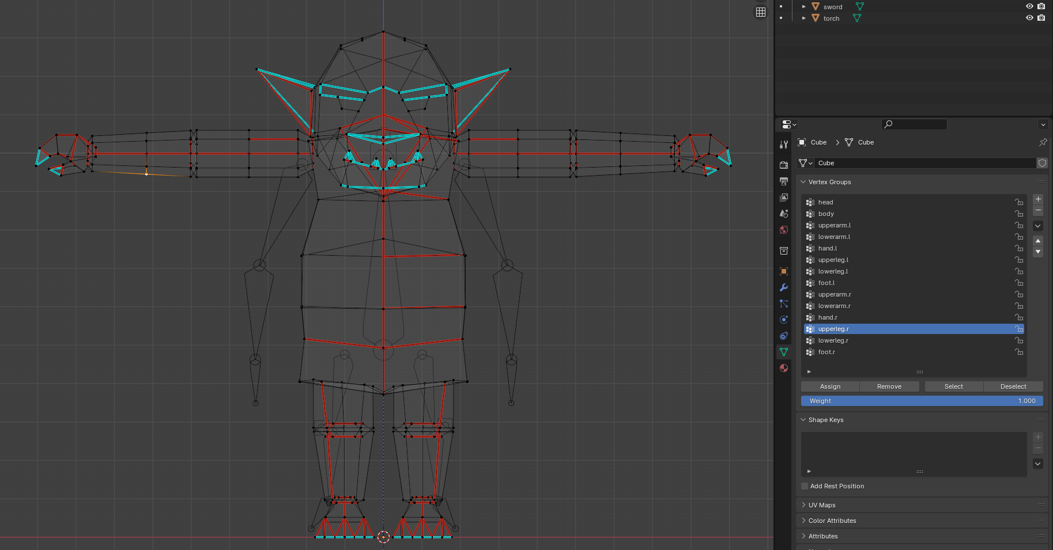Open the Material properties tab

pyautogui.click(x=784, y=368)
